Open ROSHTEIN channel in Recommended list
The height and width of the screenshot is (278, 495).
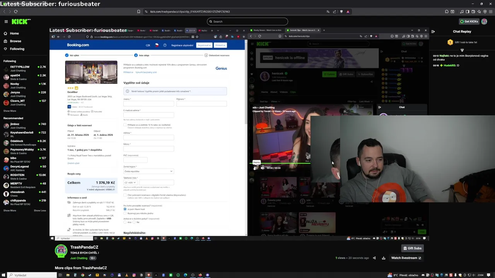point(25,176)
